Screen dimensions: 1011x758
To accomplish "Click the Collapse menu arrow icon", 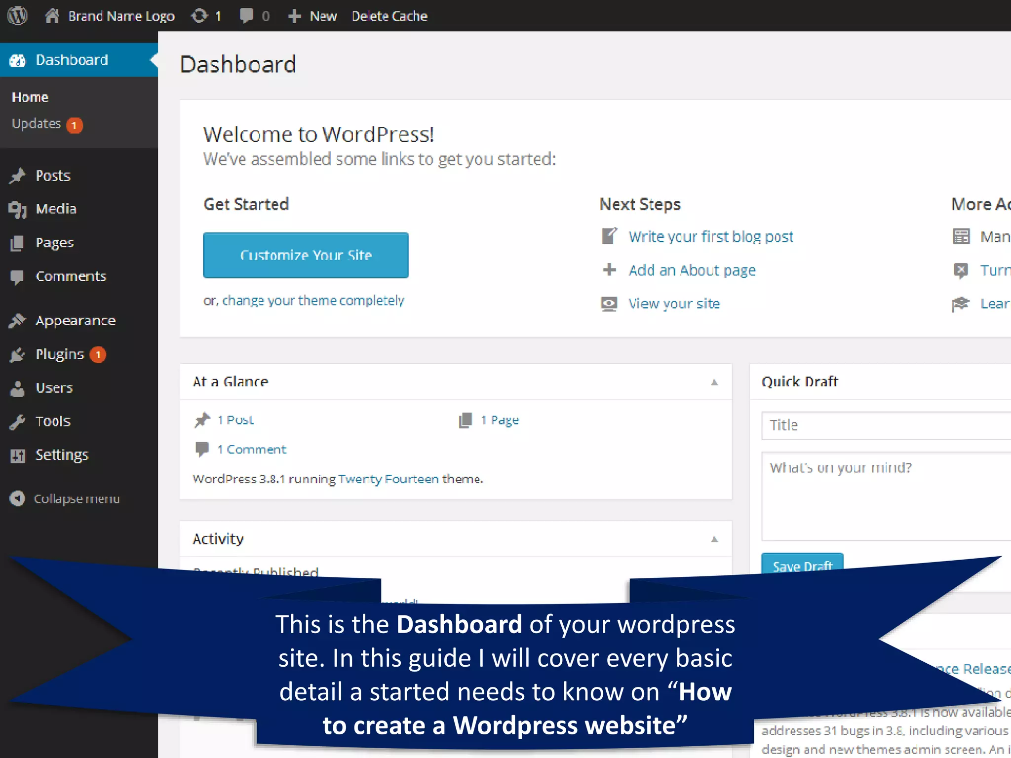I will pos(17,498).
